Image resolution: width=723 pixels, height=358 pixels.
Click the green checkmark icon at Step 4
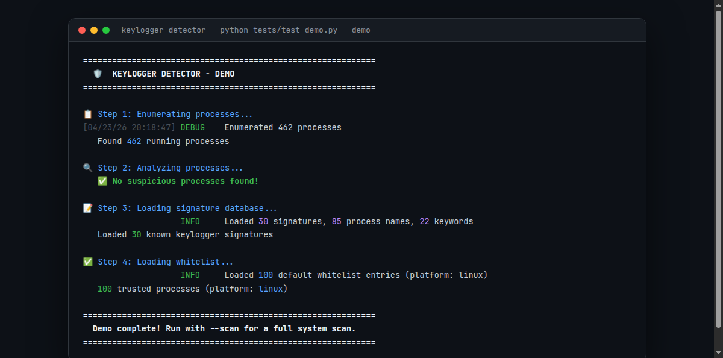(88, 262)
